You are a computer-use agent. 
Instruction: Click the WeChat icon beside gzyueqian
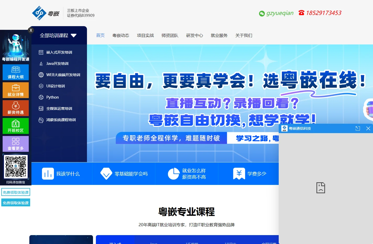coord(262,14)
